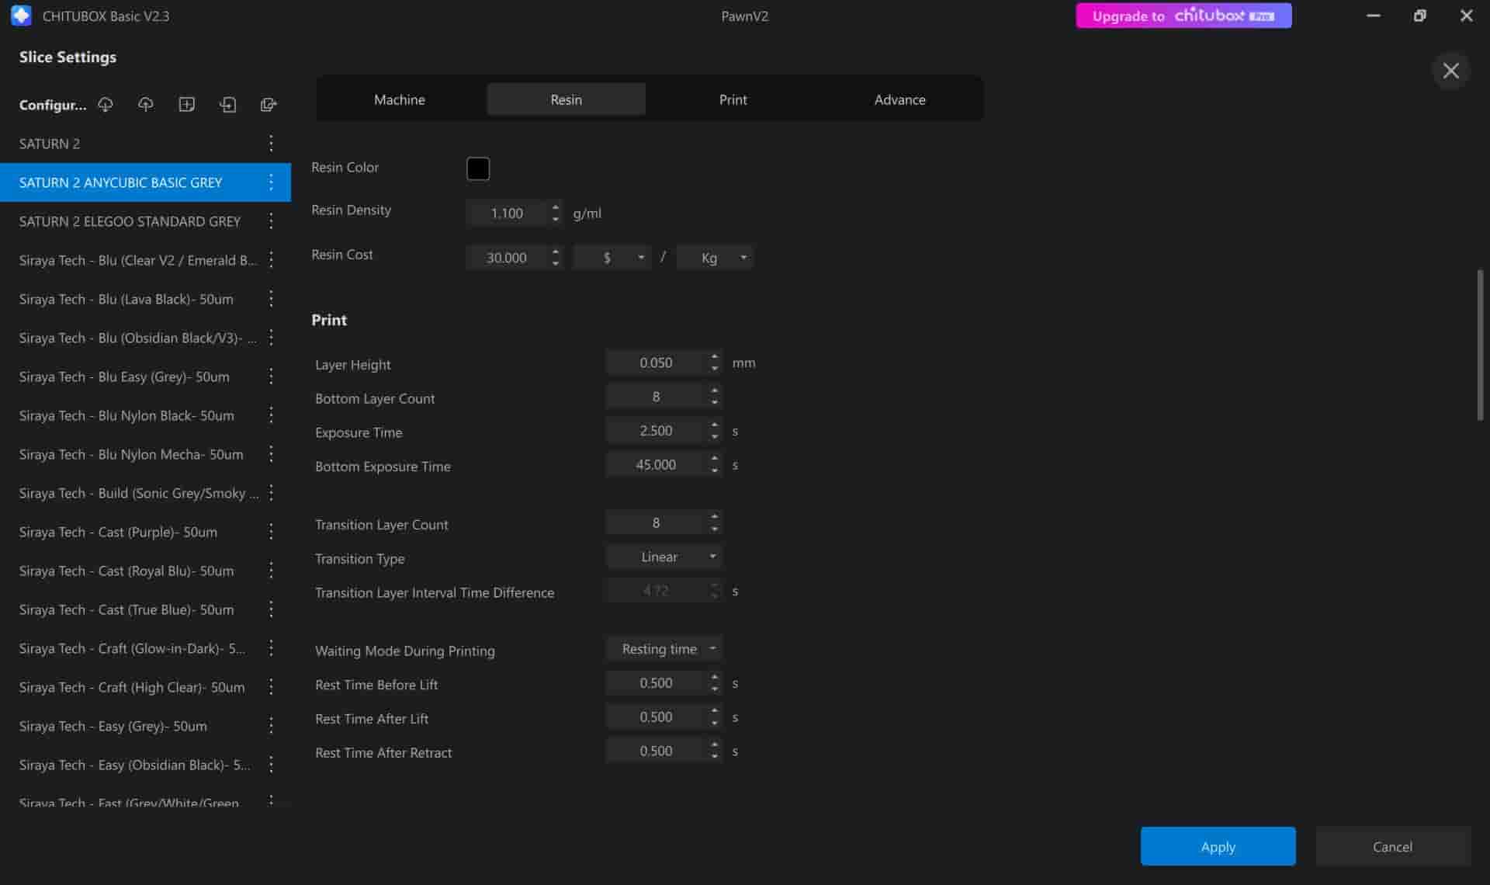Switch to the Print tab
The height and width of the screenshot is (885, 1490).
(733, 99)
